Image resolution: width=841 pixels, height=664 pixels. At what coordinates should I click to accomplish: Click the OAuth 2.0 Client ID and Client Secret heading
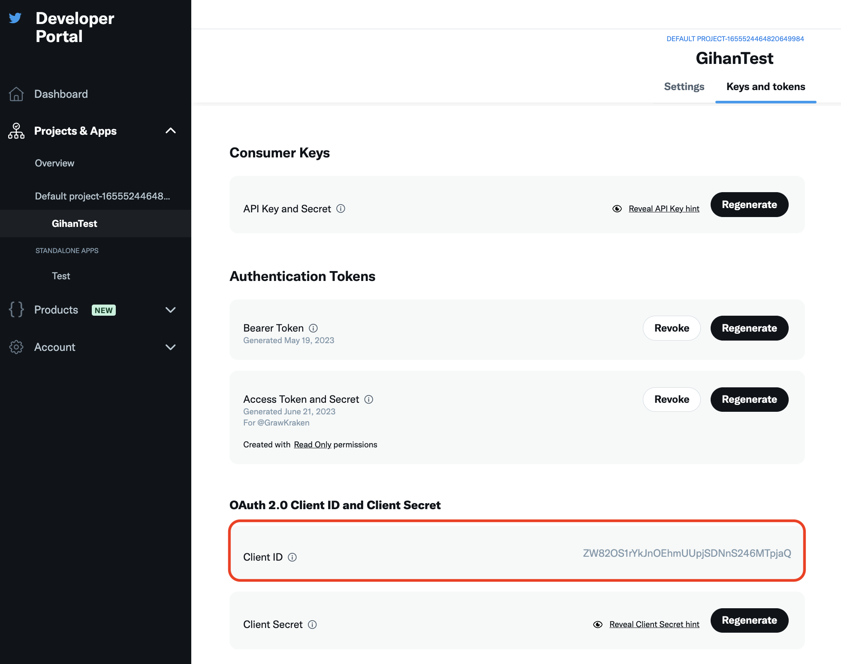point(335,505)
